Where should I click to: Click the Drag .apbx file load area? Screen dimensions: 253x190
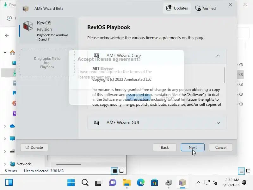click(47, 63)
